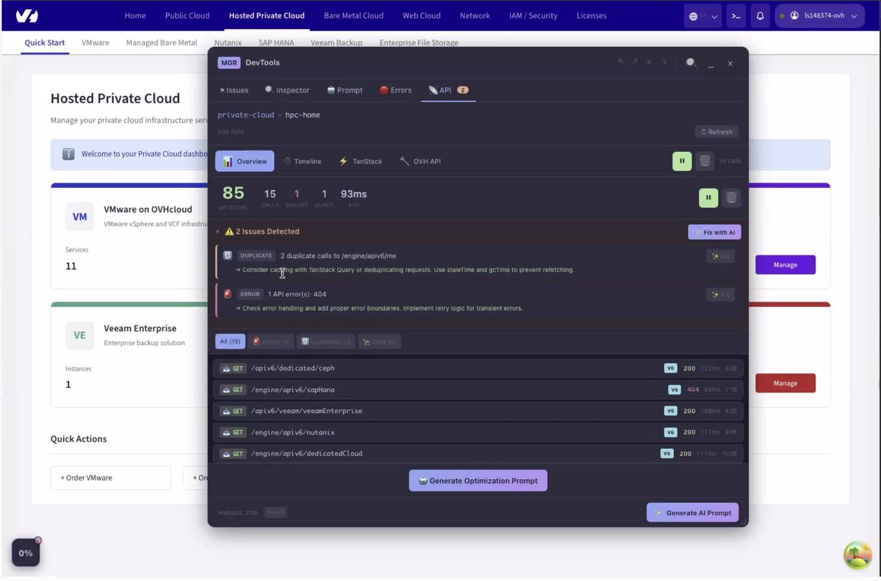Screen dimensions: 881x581
Task: Expand the /engine/apiv6/dedicatedCloud call row
Action: (478, 453)
